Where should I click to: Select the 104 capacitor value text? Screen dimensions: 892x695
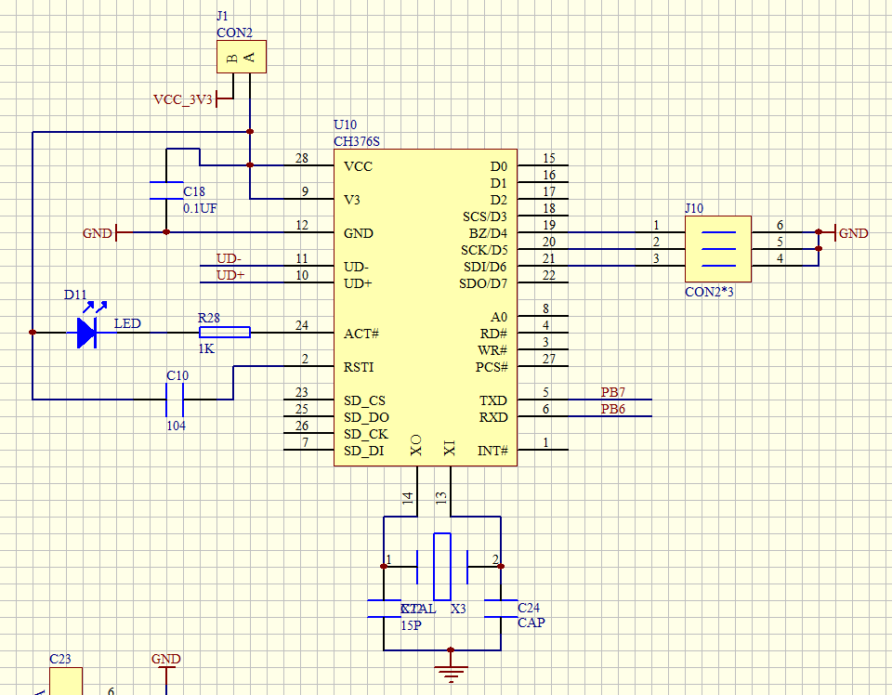click(176, 426)
